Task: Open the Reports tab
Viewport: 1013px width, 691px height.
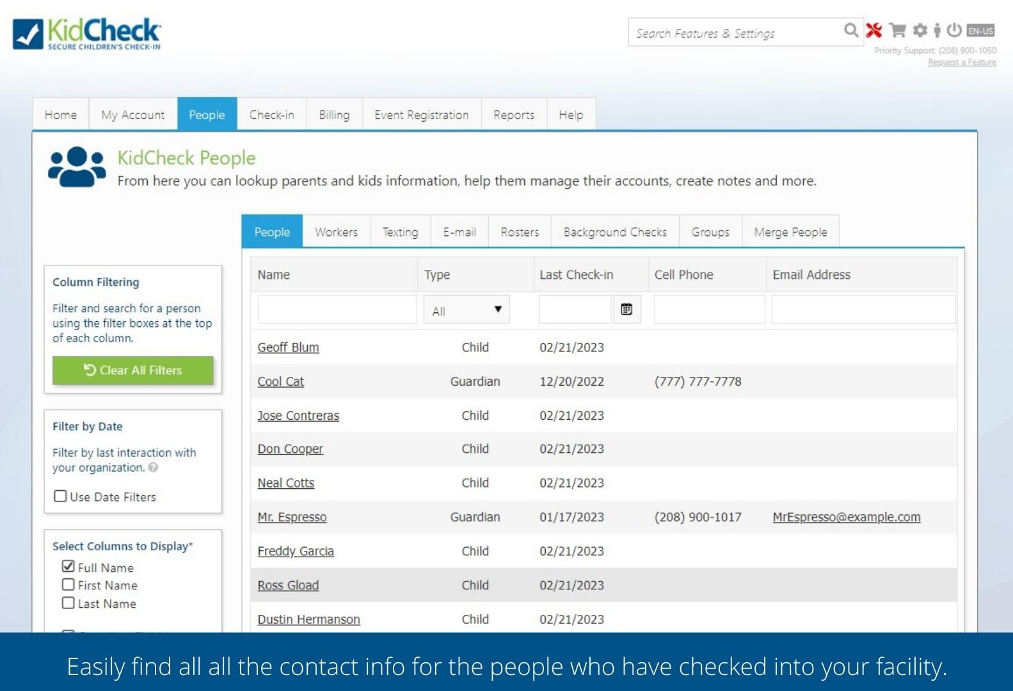Action: [x=514, y=115]
